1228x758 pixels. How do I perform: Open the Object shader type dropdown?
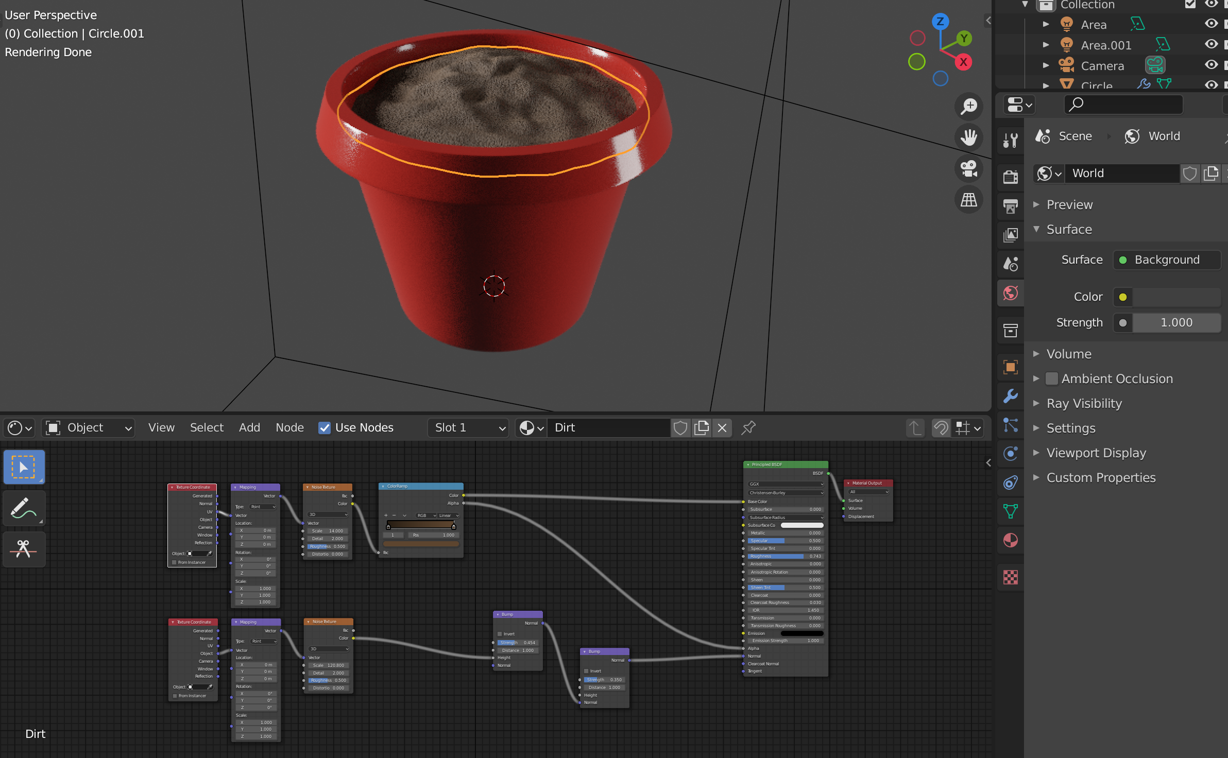point(89,428)
